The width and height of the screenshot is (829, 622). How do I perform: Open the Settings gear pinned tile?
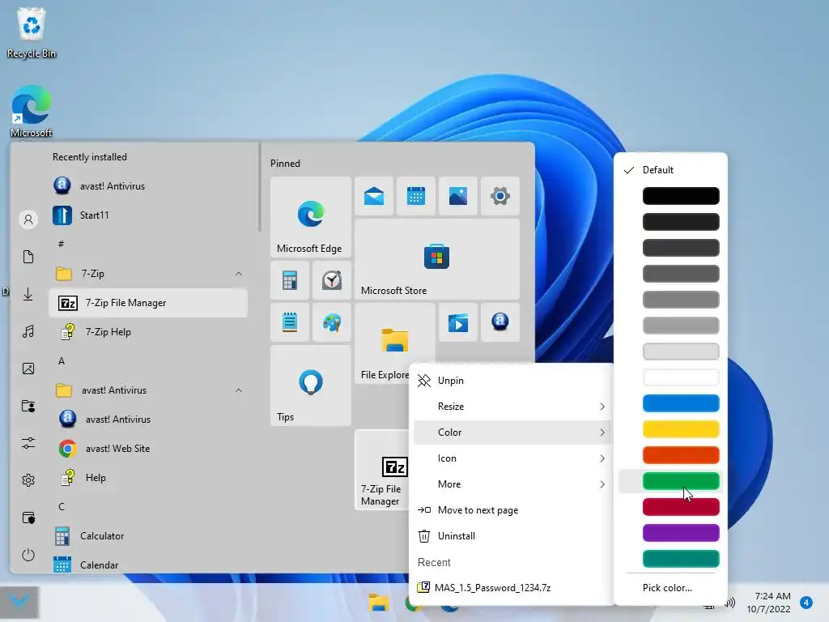coord(500,196)
